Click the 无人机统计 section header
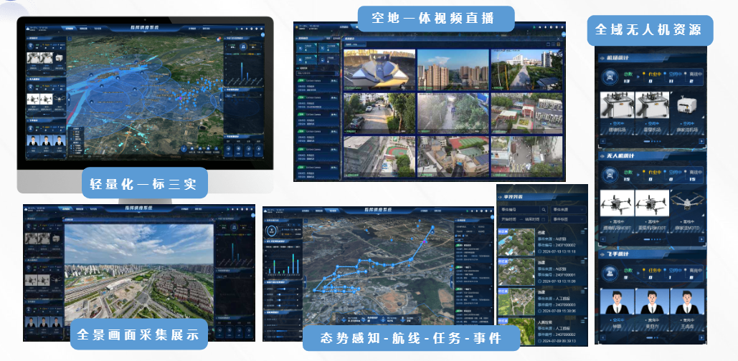This screenshot has height=361, width=738. coord(652,156)
